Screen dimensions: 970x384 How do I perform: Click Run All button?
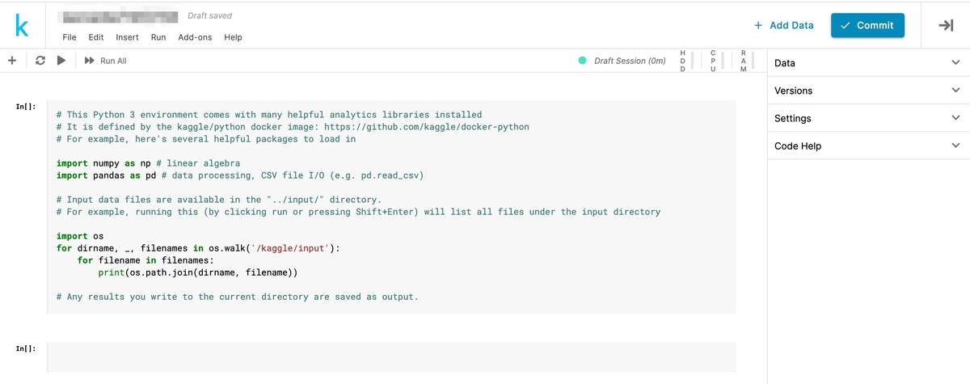[106, 61]
